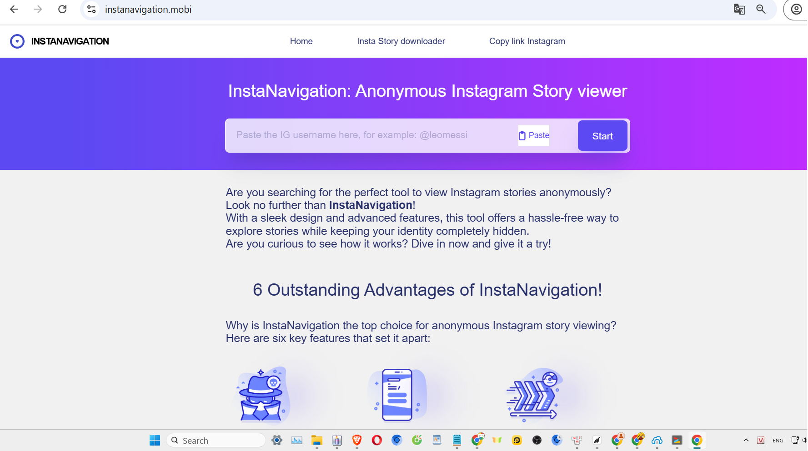Open Copy link Instagram menu item
This screenshot has height=451, width=808.
(x=527, y=41)
